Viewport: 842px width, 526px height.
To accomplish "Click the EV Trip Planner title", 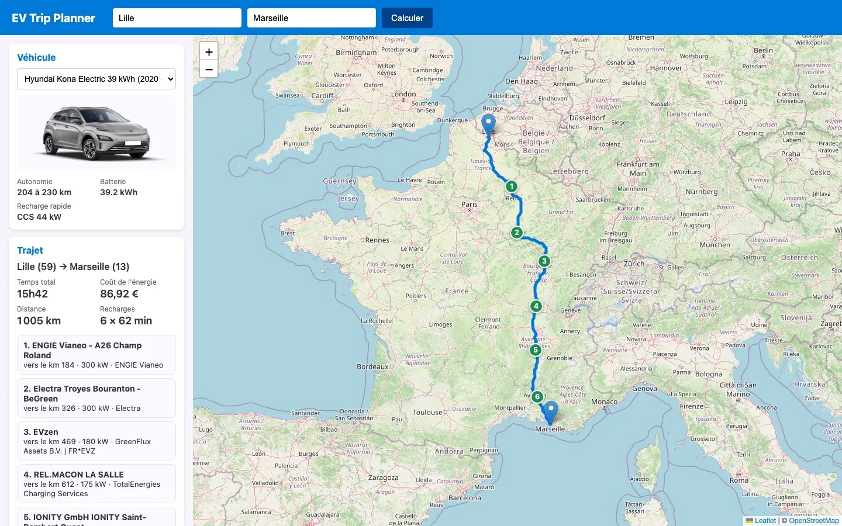I will 53,18.
